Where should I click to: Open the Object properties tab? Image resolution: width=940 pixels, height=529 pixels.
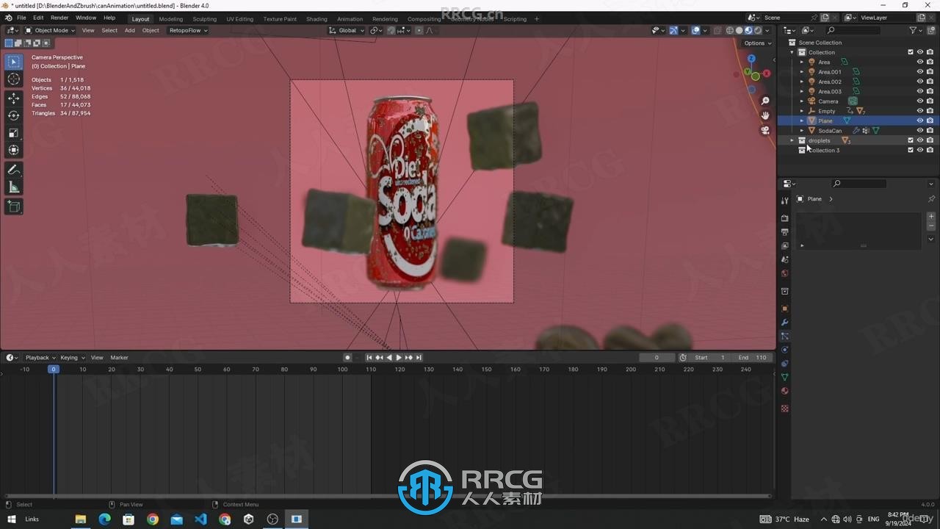point(784,309)
